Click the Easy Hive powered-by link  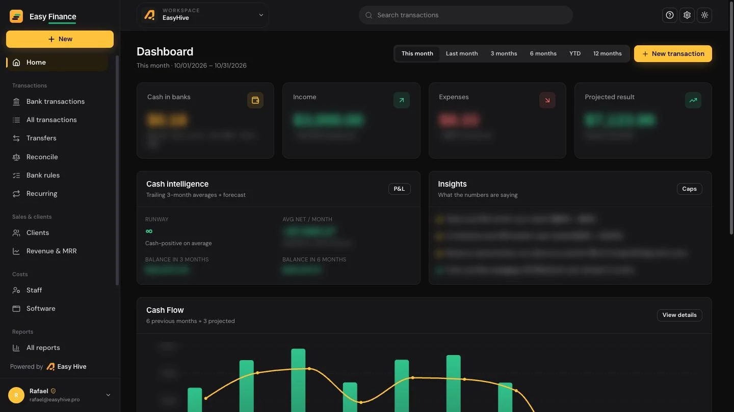(66, 367)
